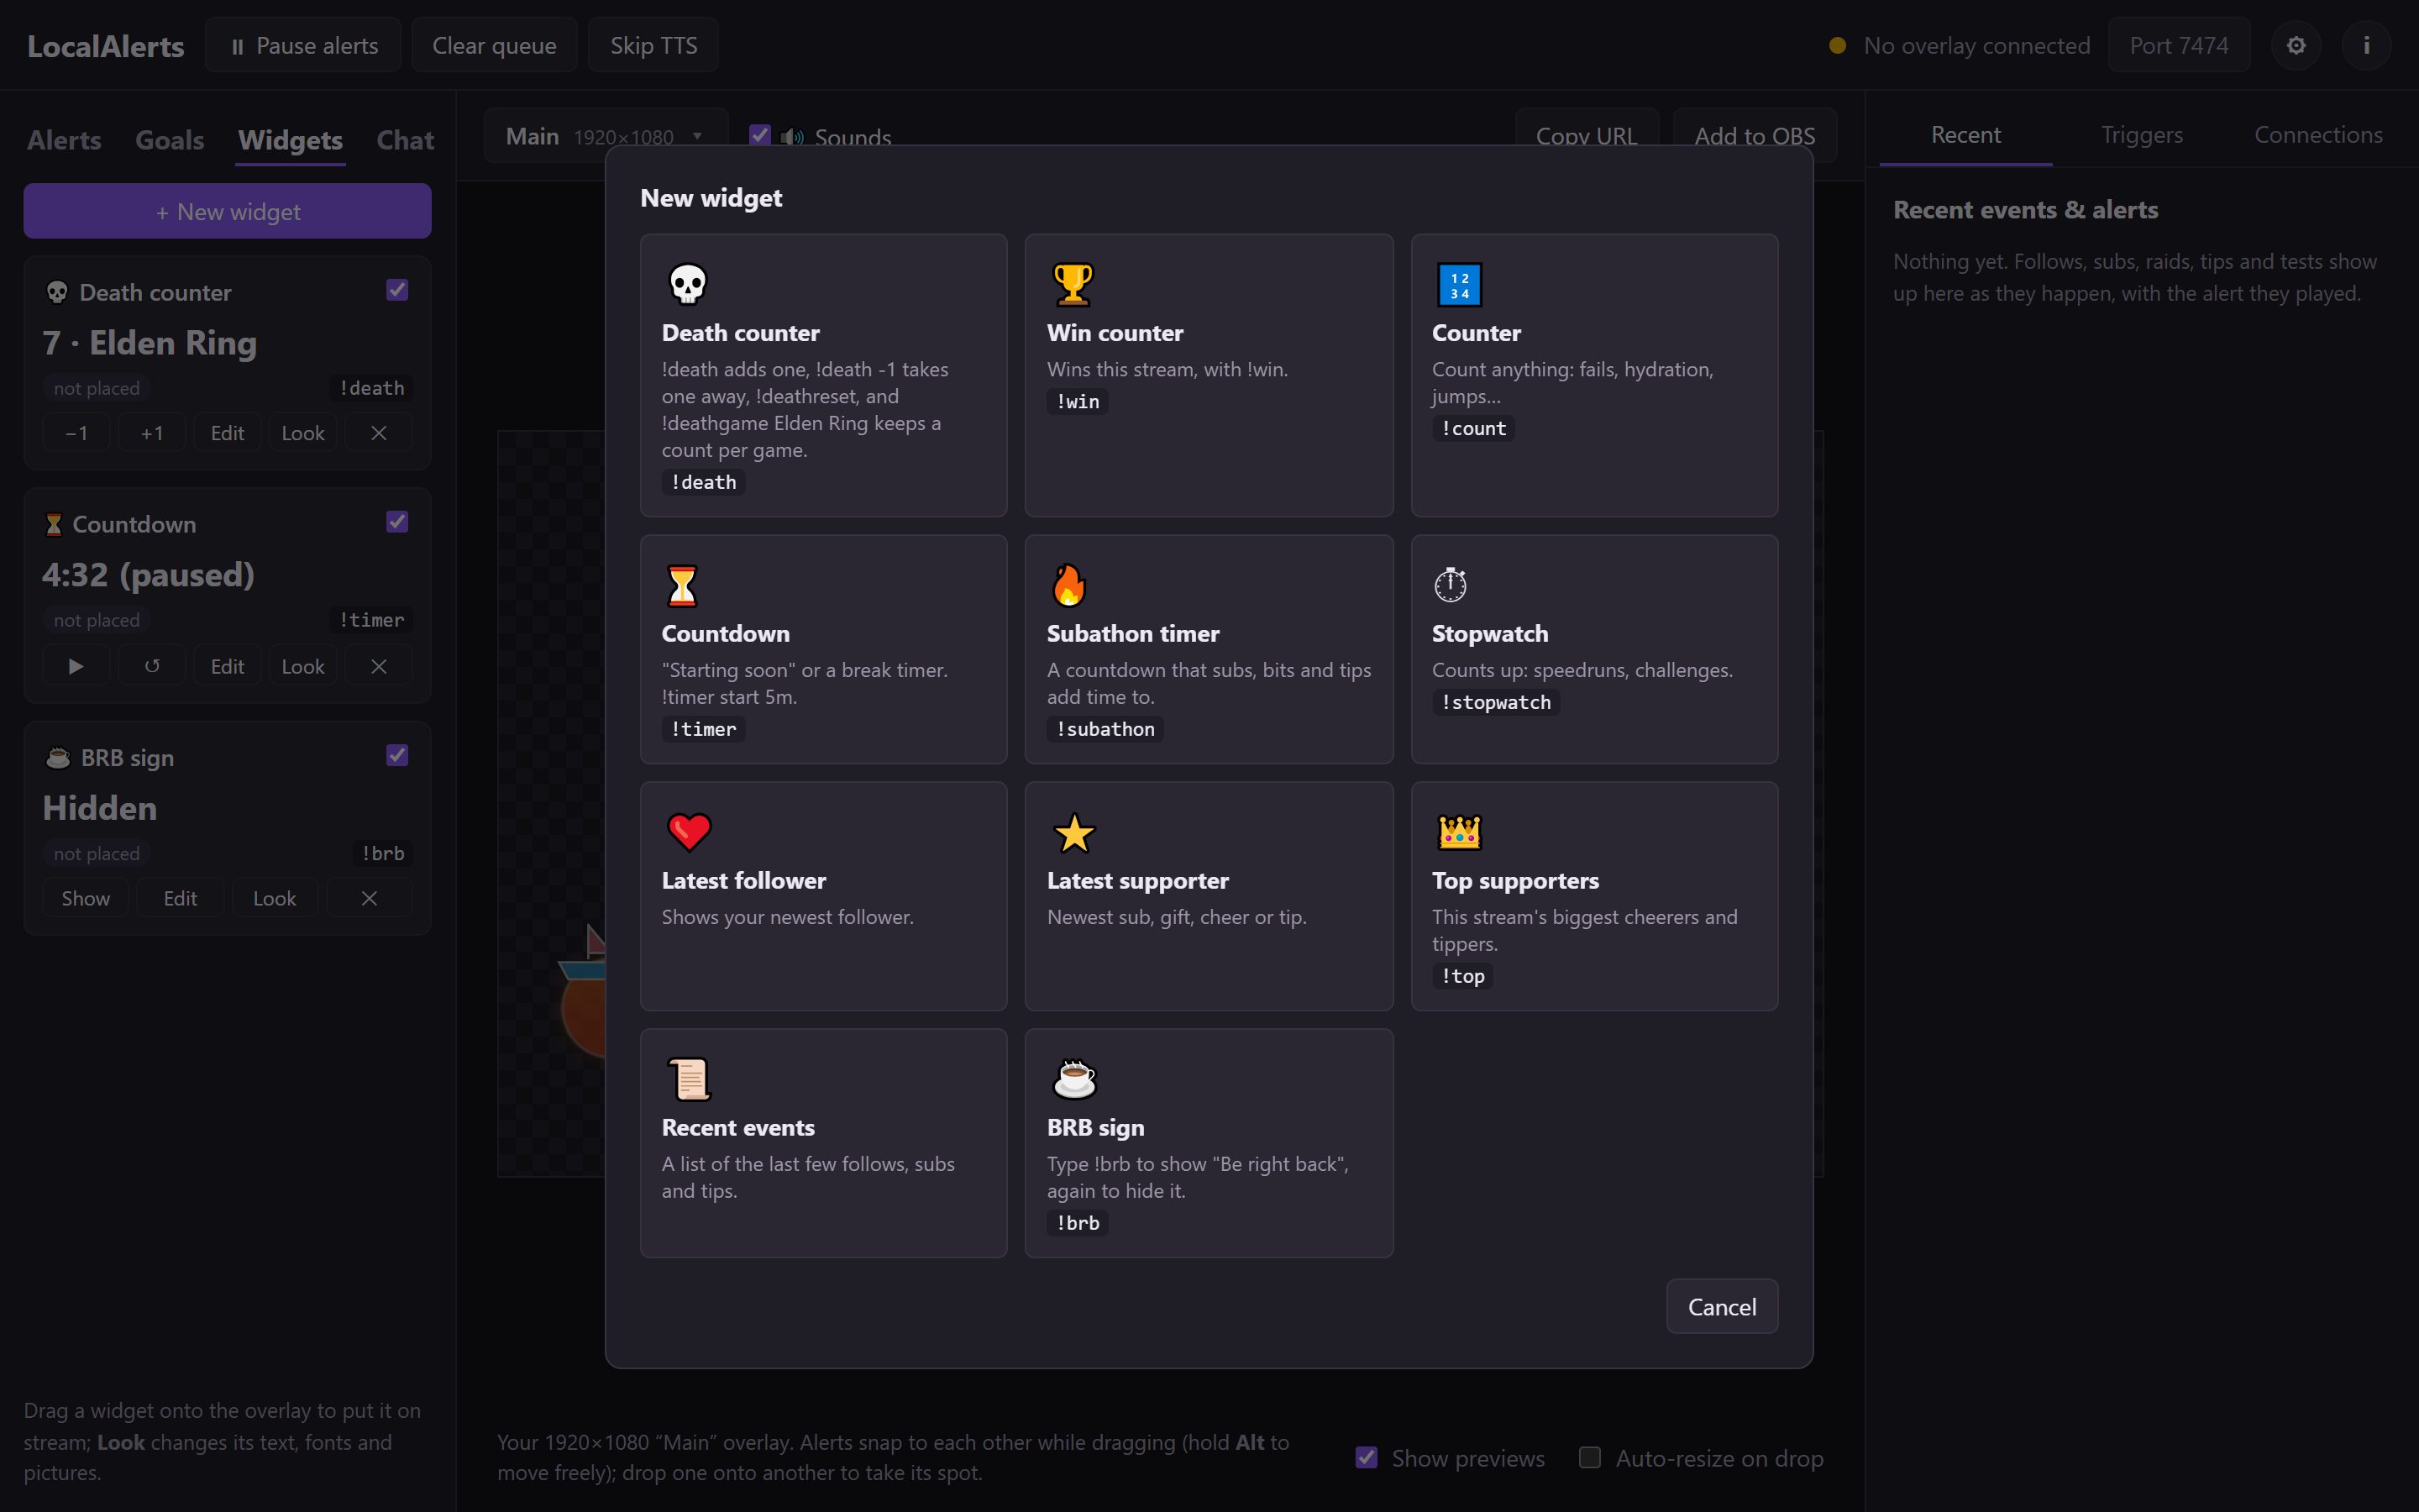The width and height of the screenshot is (2419, 1512).
Task: Click the Clear queue button
Action: pos(494,45)
